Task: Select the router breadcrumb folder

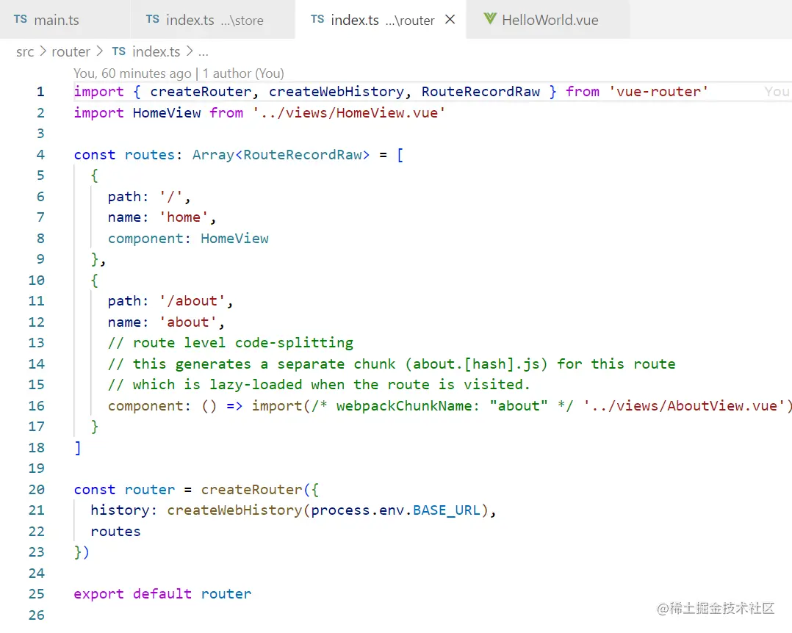Action: coord(71,51)
